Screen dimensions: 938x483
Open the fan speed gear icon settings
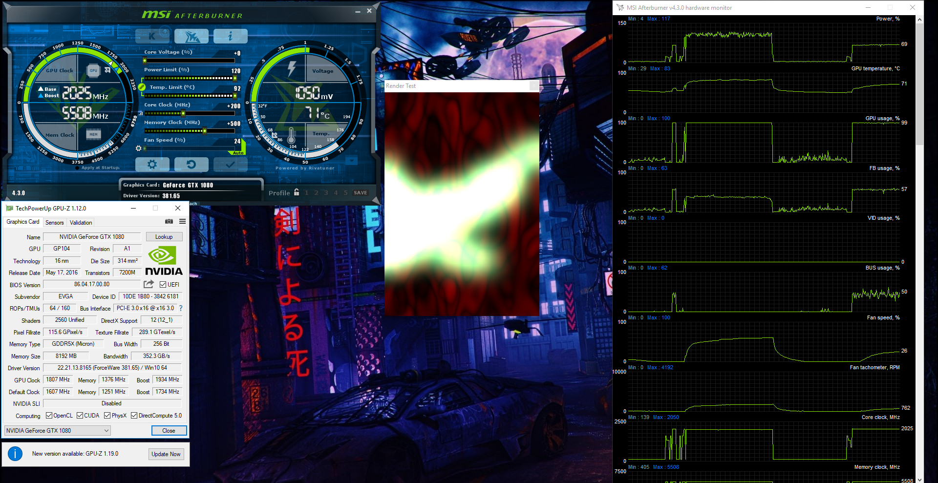click(139, 148)
